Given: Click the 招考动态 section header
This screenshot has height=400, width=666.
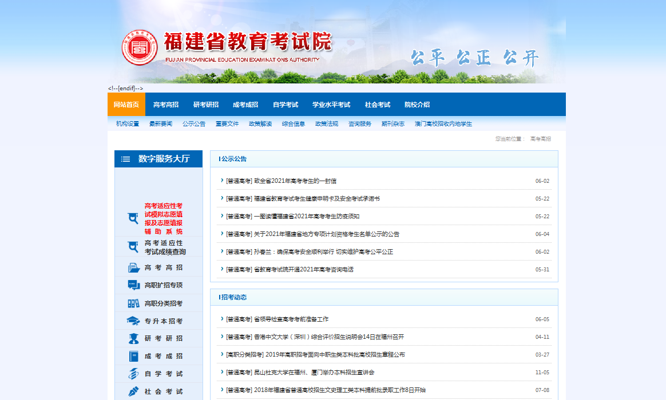Looking at the screenshot, I should [233, 297].
